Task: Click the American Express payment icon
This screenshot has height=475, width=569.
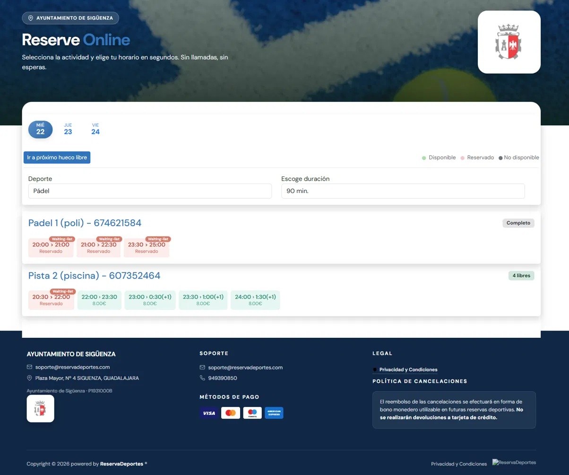Action: [x=274, y=413]
